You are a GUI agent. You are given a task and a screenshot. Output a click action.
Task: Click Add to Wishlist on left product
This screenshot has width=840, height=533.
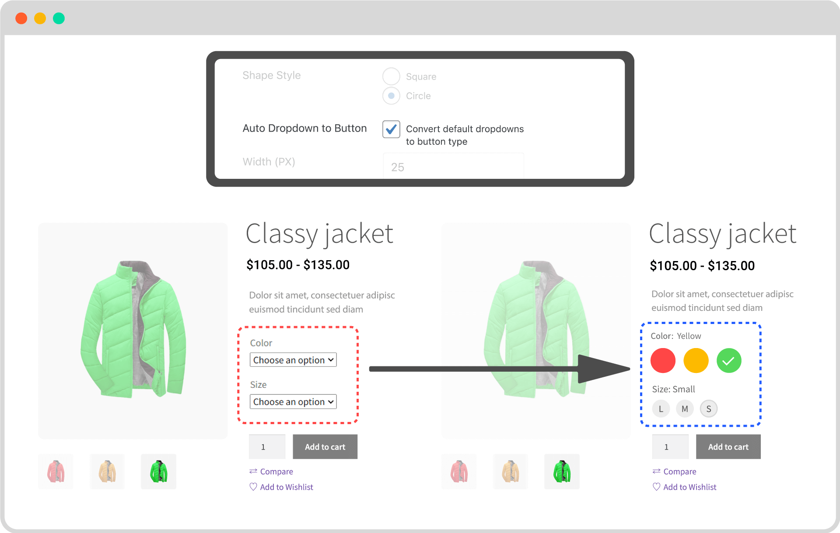click(287, 487)
